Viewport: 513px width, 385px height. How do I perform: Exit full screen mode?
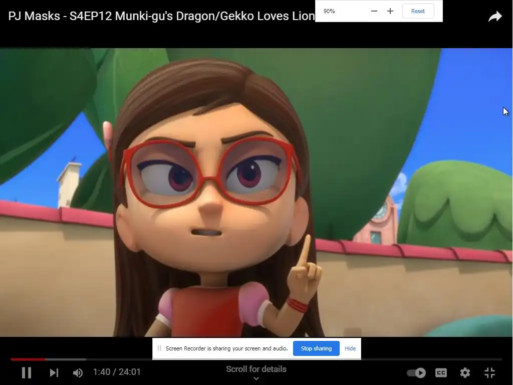(489, 372)
